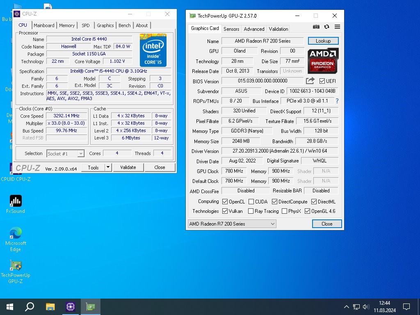Switch to the Sensors tab in GPU-Z
The image size is (420, 315).
tap(231, 29)
